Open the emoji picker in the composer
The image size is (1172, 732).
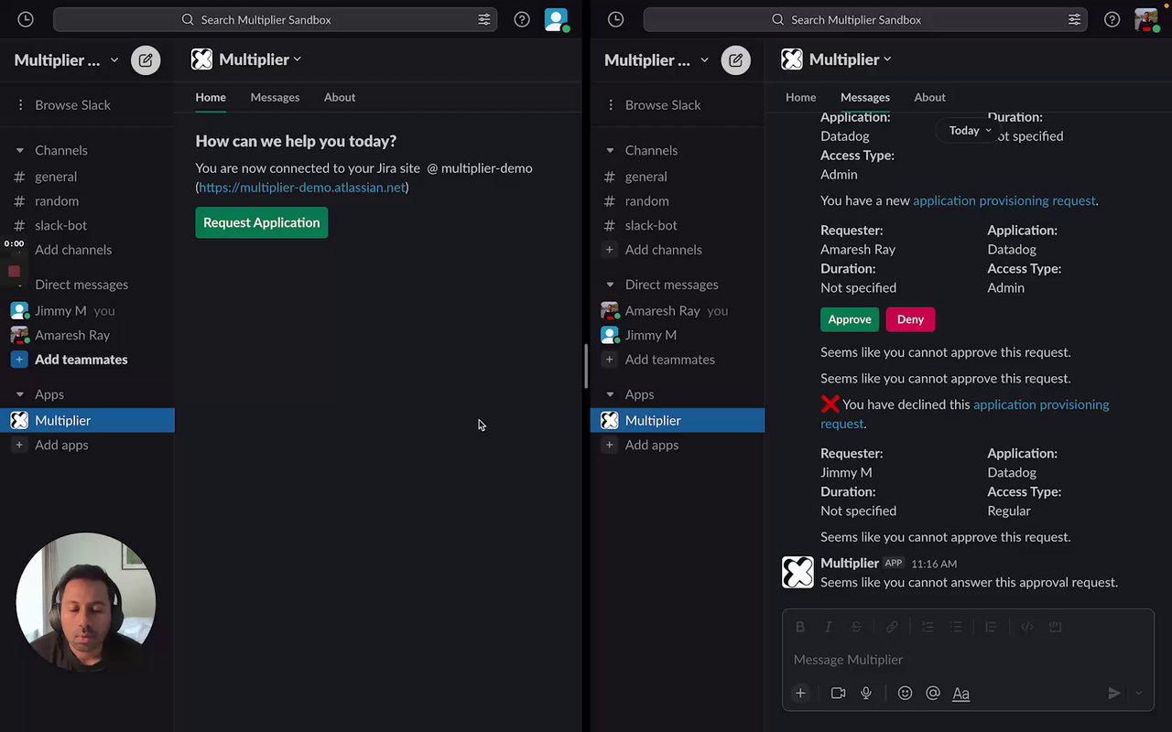pyautogui.click(x=905, y=694)
